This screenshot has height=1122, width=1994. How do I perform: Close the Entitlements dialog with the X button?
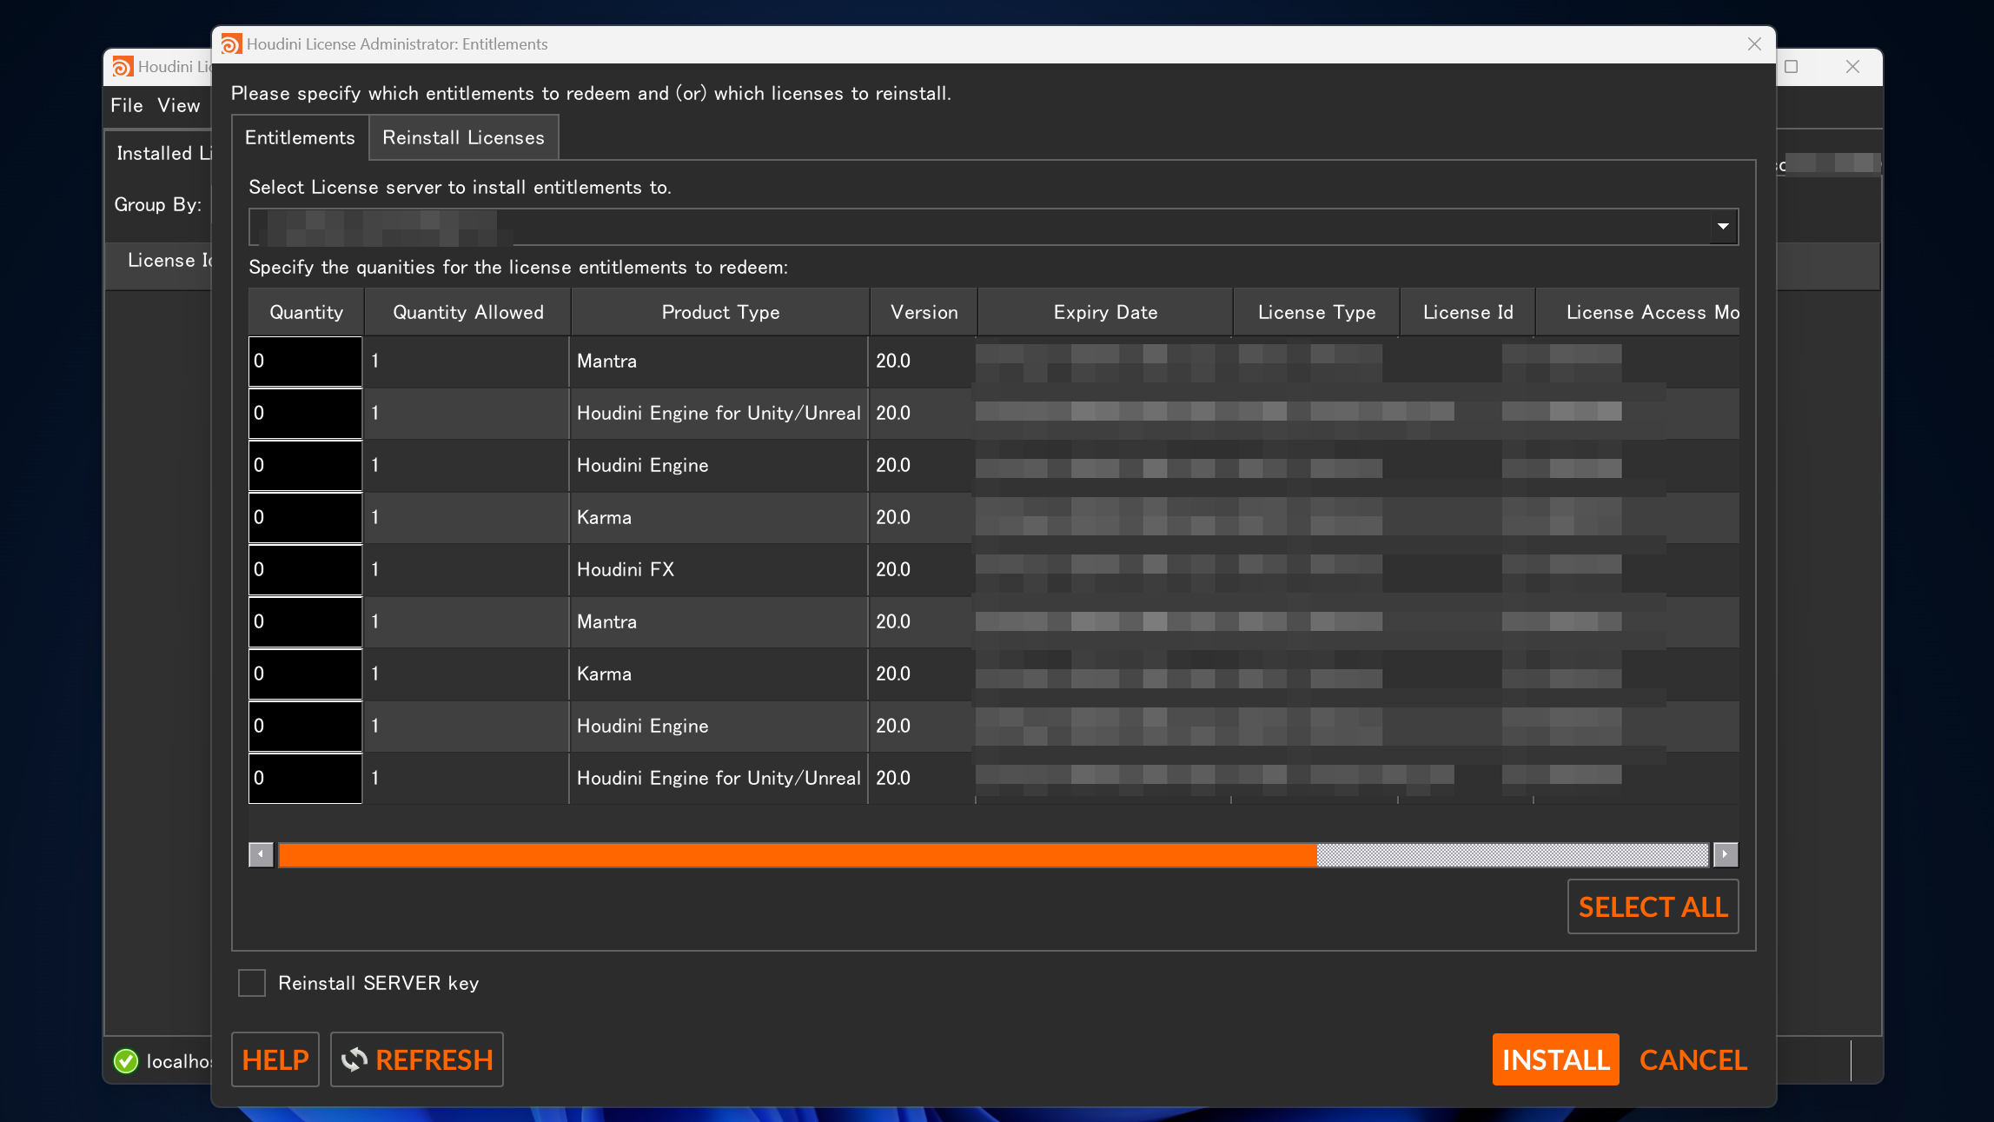click(1754, 44)
